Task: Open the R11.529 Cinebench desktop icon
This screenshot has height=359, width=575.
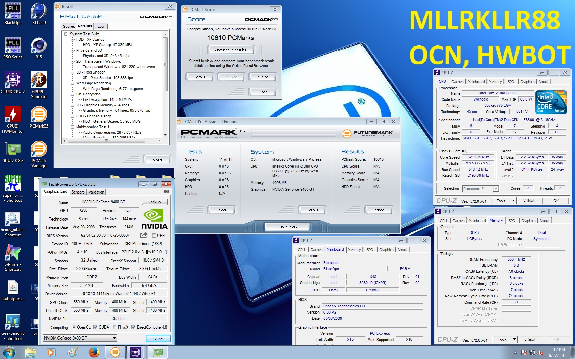Action: click(39, 14)
